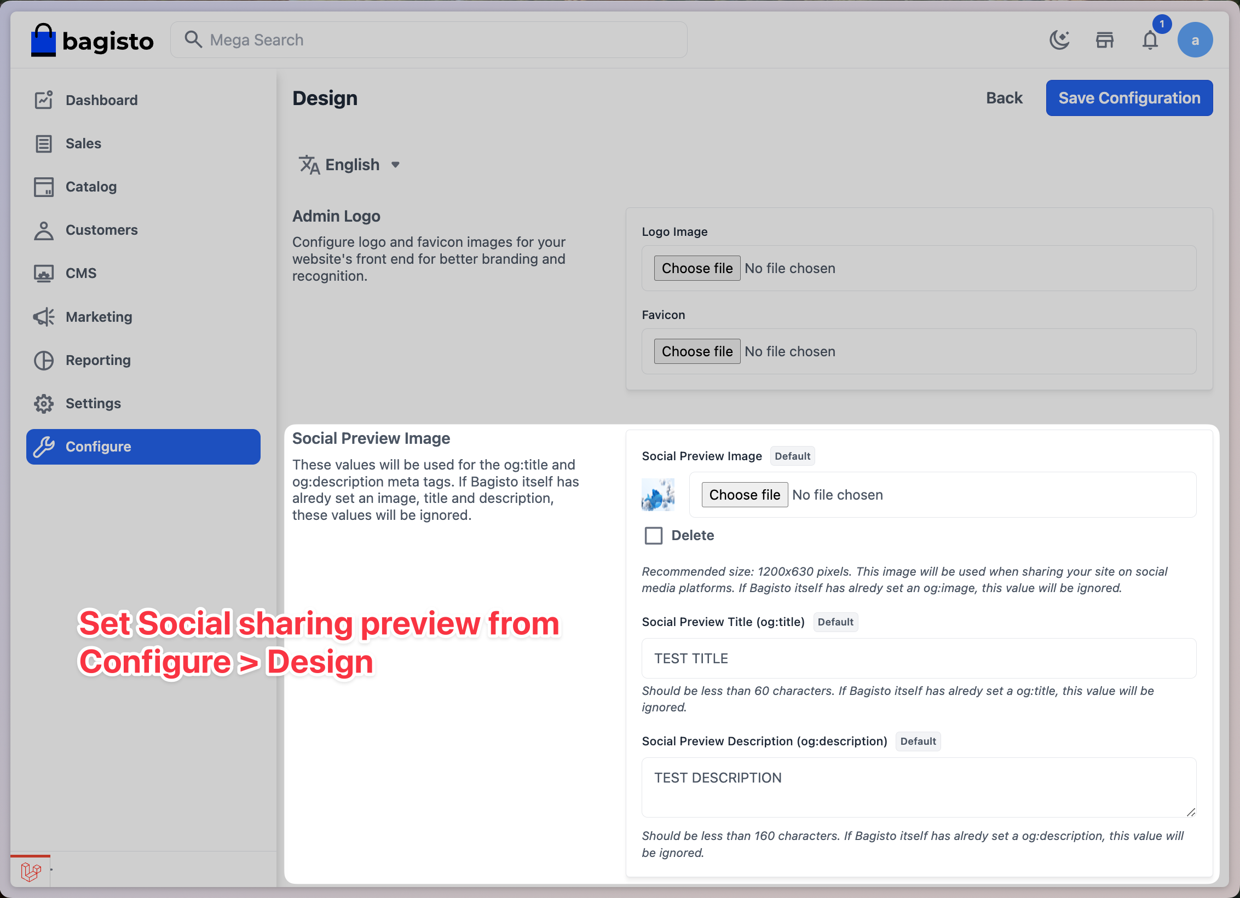Click the user avatar icon
The width and height of the screenshot is (1240, 898).
click(x=1195, y=40)
